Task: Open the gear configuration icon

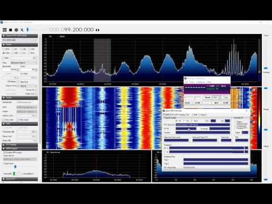Action: [16, 30]
